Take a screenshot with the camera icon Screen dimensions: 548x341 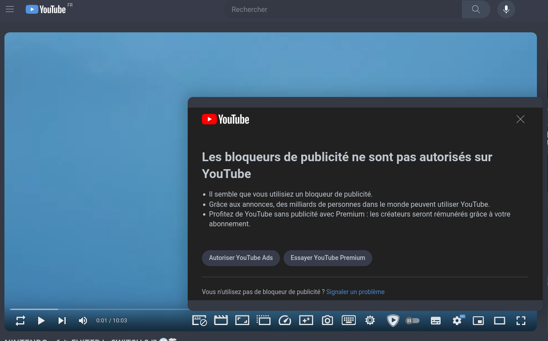pyautogui.click(x=327, y=321)
